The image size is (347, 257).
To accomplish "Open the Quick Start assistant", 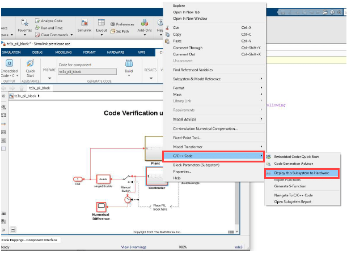I will pos(30,63).
